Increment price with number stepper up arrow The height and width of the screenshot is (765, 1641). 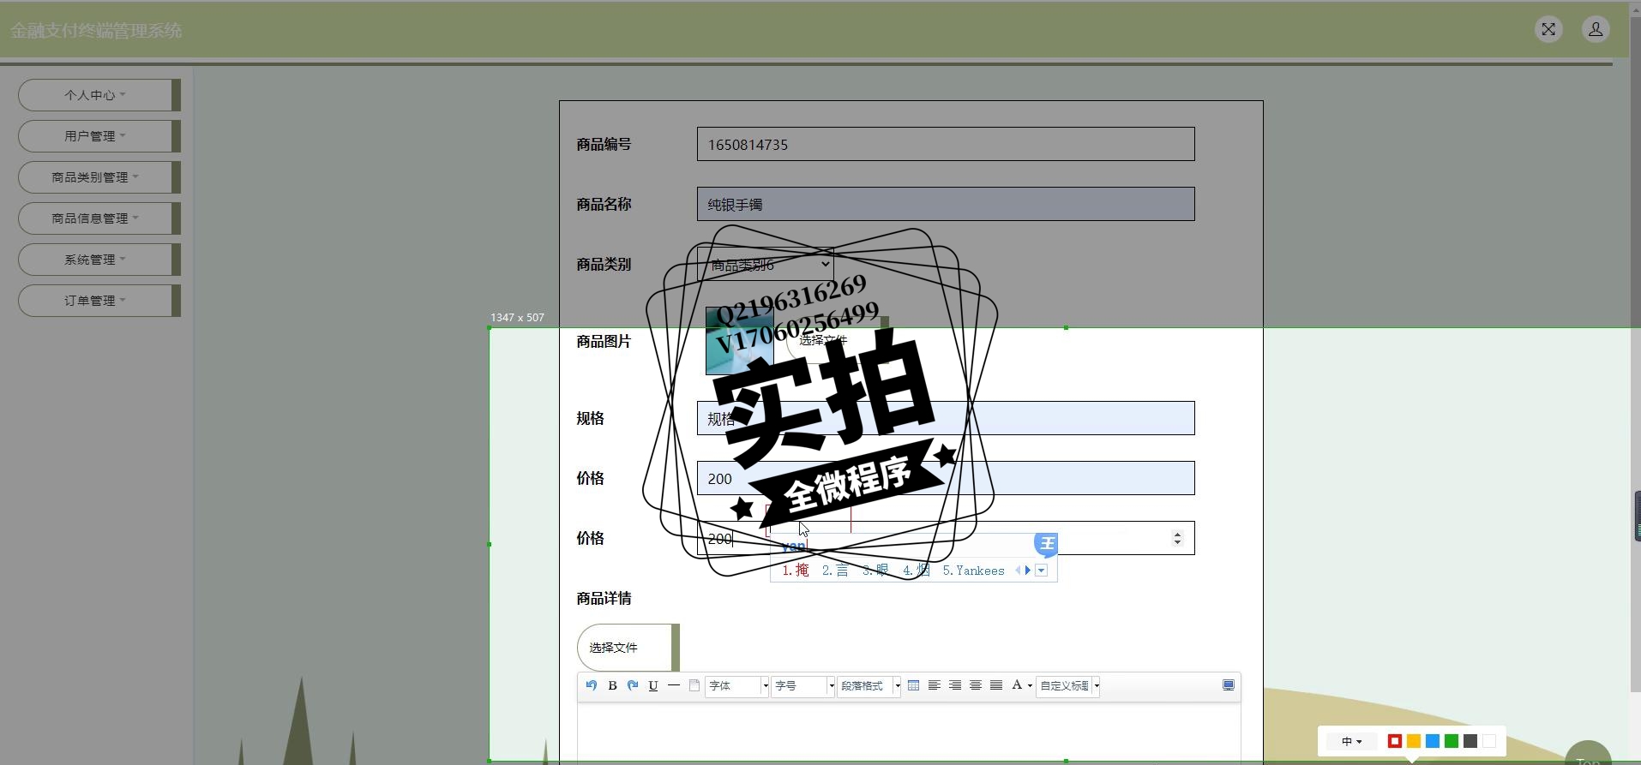(x=1177, y=533)
